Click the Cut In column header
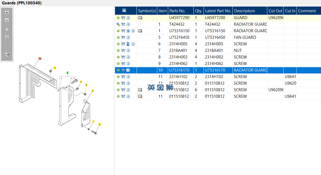The width and height of the screenshot is (321, 175). pos(290,11)
